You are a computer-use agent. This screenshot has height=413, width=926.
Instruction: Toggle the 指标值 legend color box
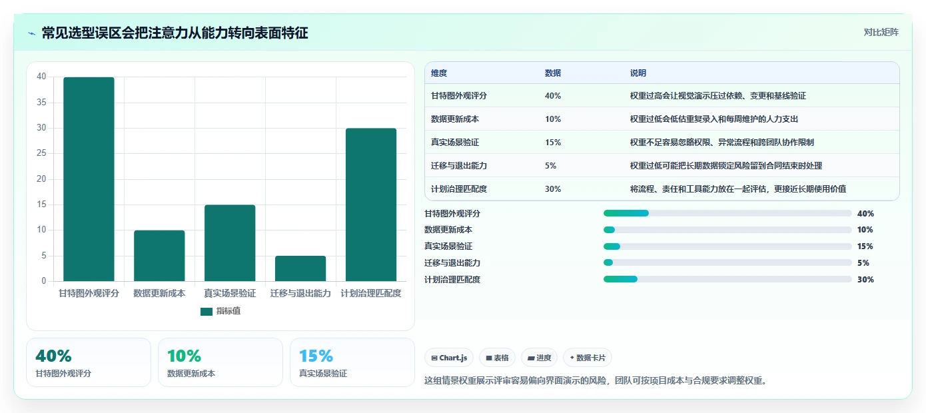(207, 311)
